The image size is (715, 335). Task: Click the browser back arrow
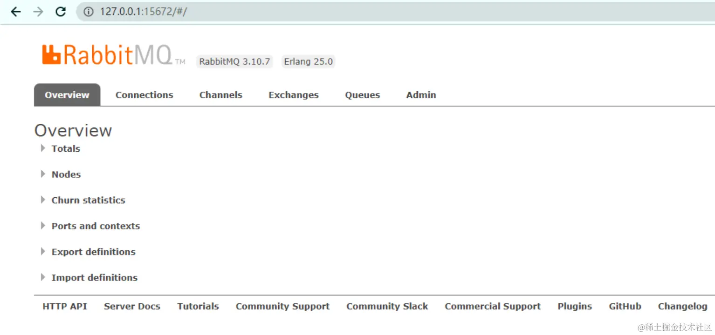pyautogui.click(x=16, y=12)
